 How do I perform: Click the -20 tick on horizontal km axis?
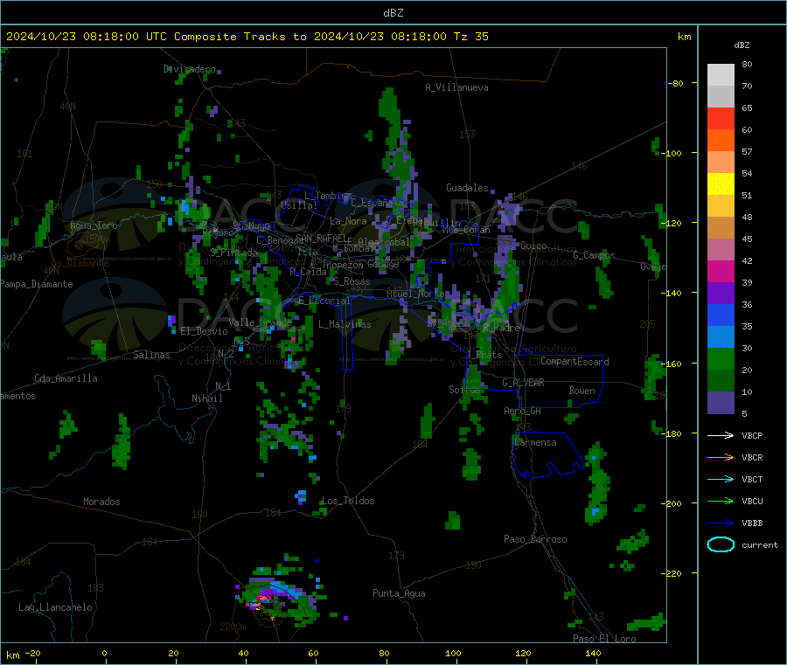[33, 653]
